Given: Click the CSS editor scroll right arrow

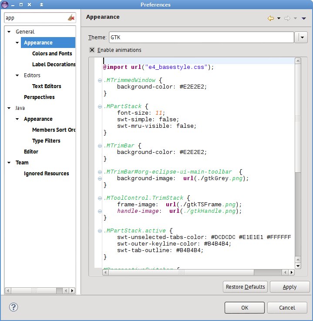Looking at the screenshot, I should [292, 272].
